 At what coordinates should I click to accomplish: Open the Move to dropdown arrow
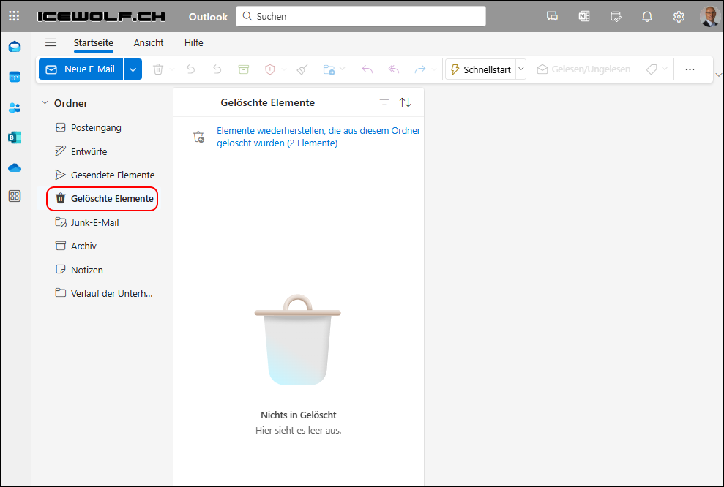(342, 69)
